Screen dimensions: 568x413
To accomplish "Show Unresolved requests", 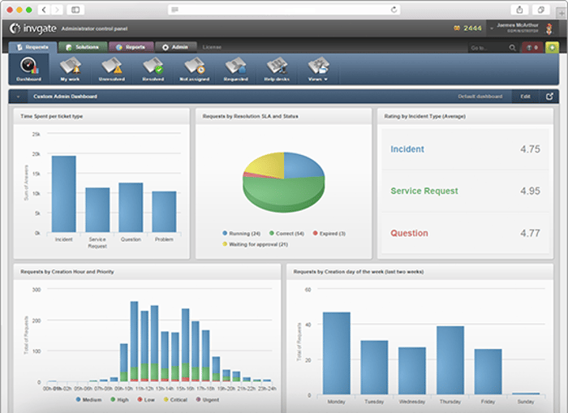I will (111, 68).
